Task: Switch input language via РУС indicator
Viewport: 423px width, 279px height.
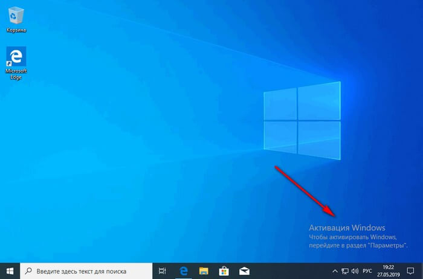Action: 367,271
